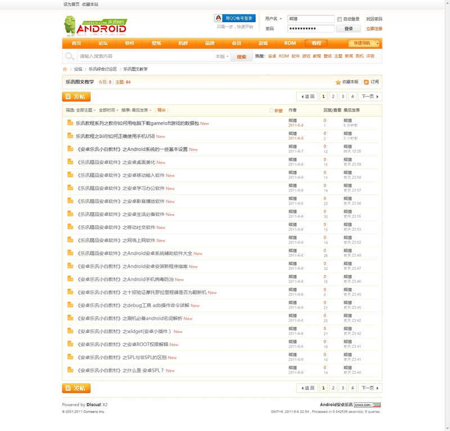Click folder icon of 摩托罗拉里程碑翻新机 thread
Screen dimensions: 450x431
click(x=70, y=291)
